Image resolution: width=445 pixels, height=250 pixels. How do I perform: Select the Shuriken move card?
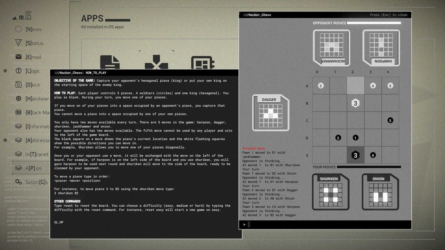pos(330,191)
